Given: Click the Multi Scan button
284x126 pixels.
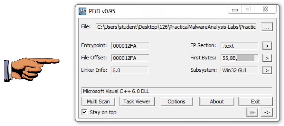Looking at the screenshot, I should coord(98,102).
